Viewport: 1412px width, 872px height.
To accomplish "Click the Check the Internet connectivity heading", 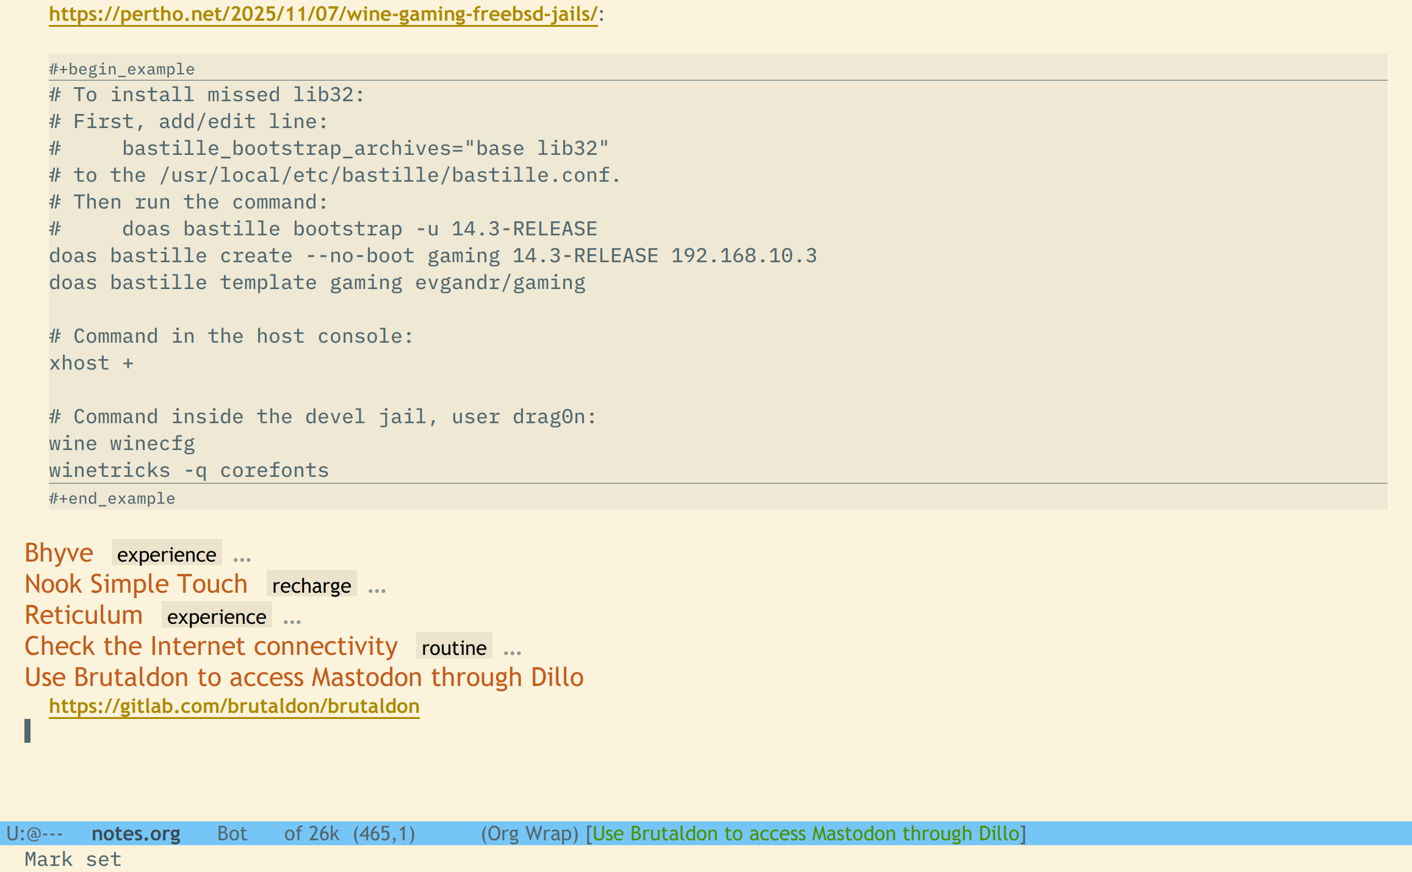I will 211,646.
